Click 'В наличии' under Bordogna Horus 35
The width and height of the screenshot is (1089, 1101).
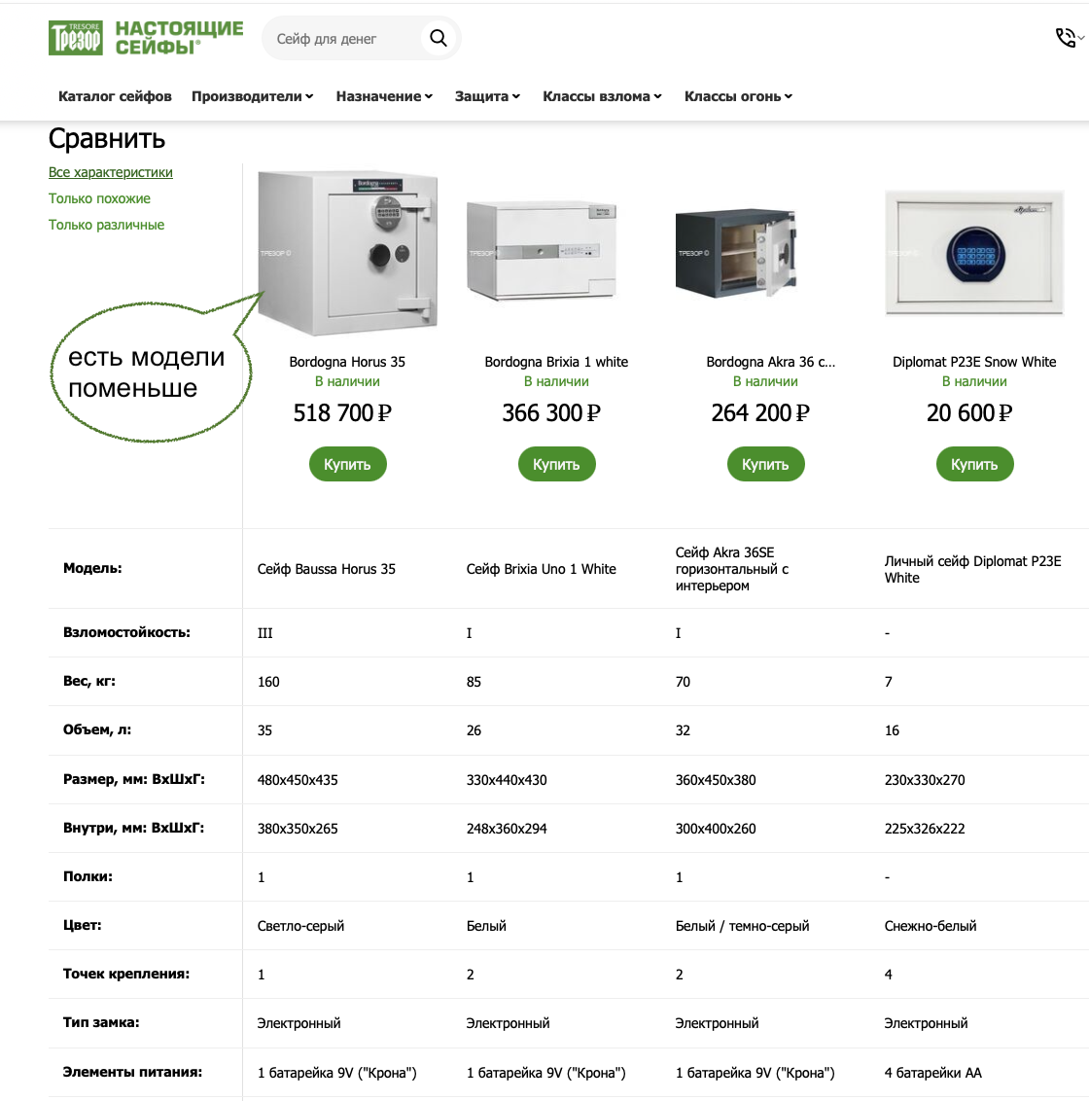click(x=347, y=381)
